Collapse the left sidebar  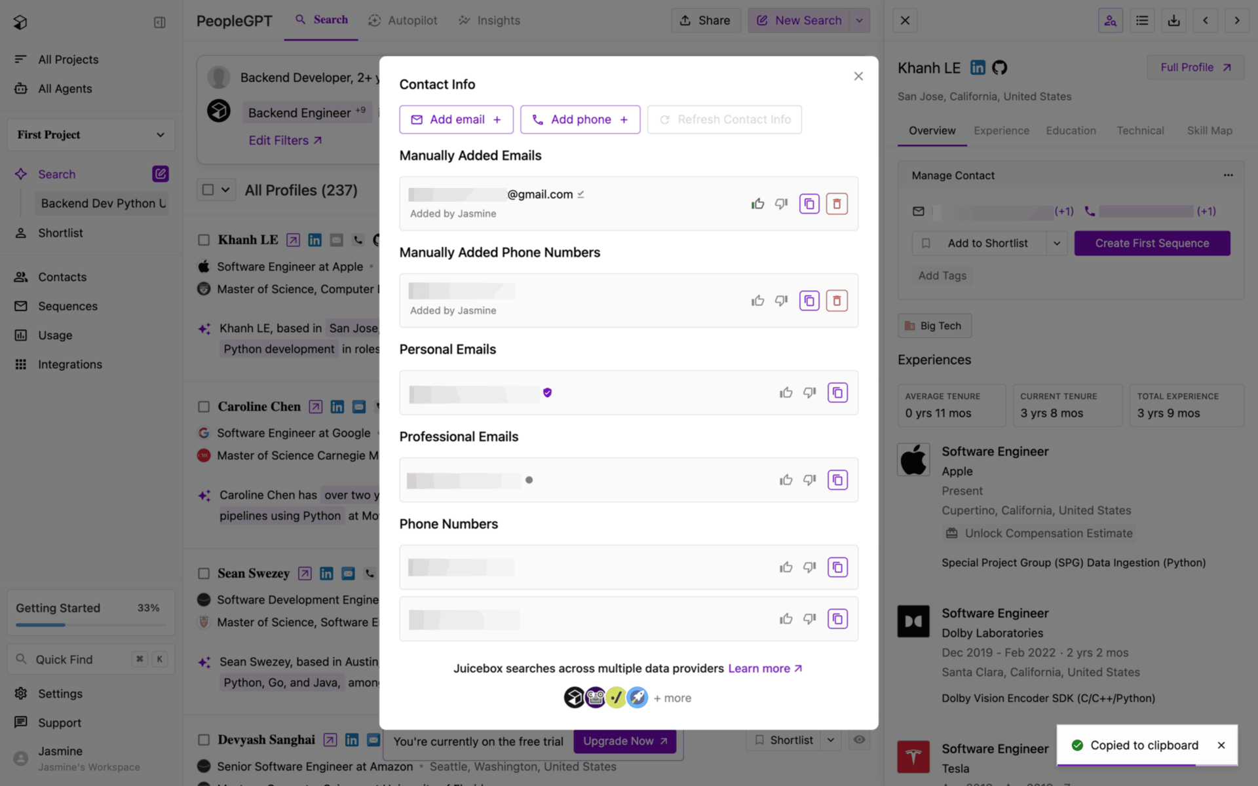pyautogui.click(x=159, y=22)
